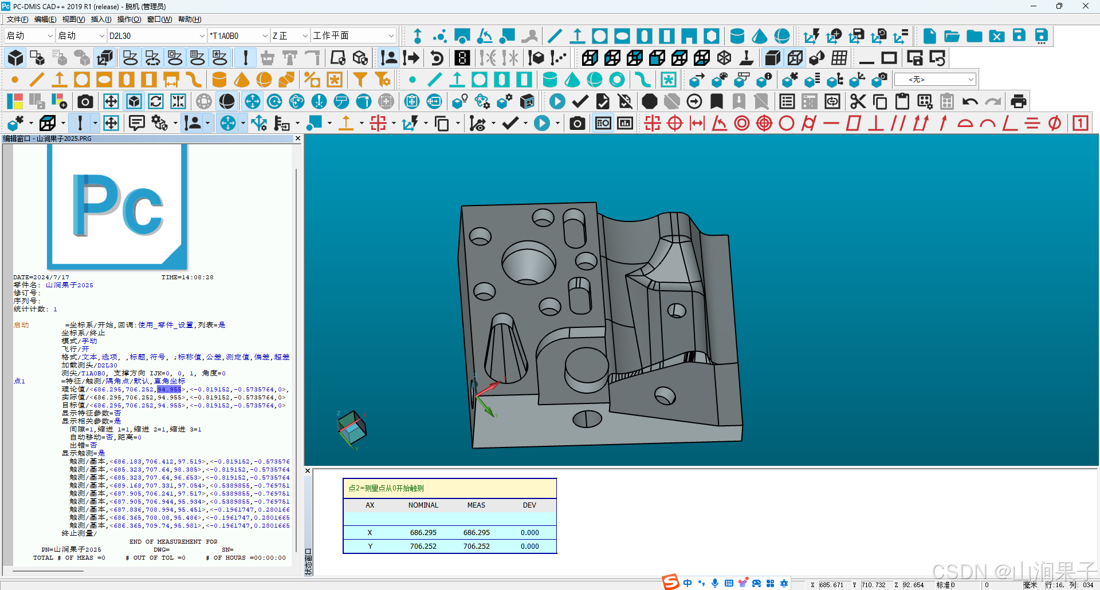Click the IME microphone icon

point(715,583)
